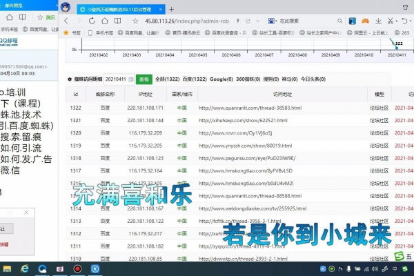The image size is (414, 276).
Task: Click the blue K application taskbar icon
Action: 96,268
